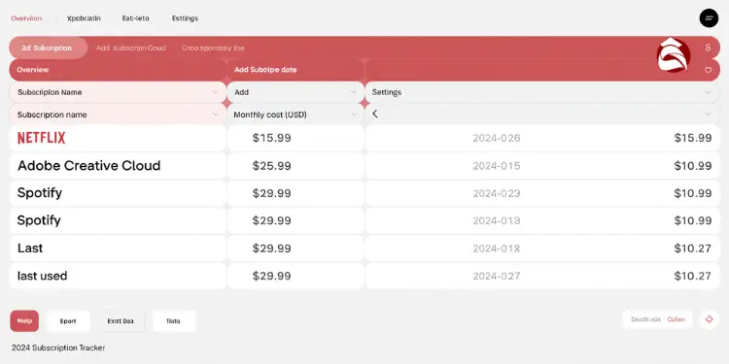Click chevron at right of back-arrow row
Image resolution: width=729 pixels, height=364 pixels.
[708, 115]
